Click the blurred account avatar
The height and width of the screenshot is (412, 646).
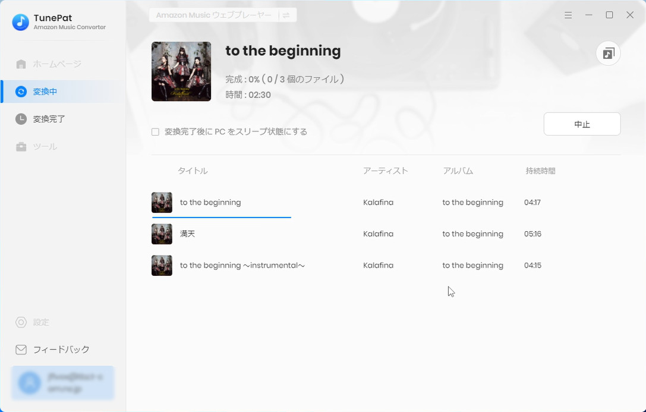coord(30,383)
